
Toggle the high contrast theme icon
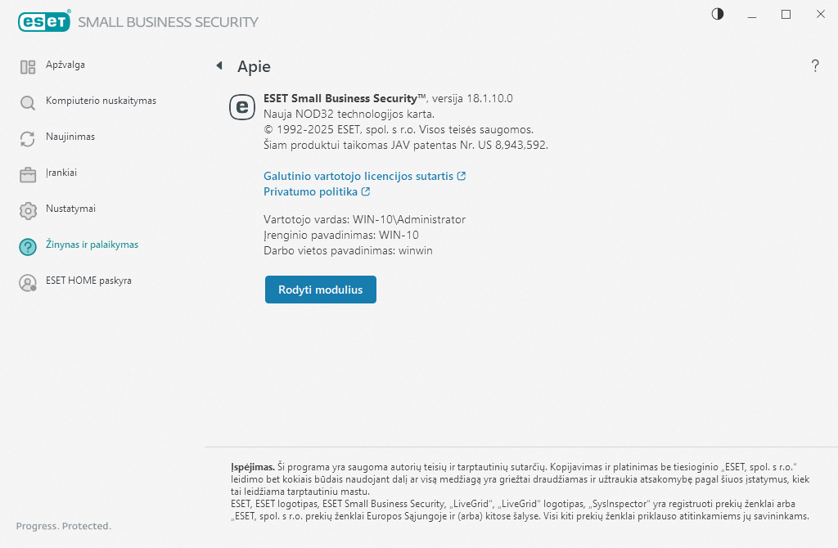[x=718, y=14]
